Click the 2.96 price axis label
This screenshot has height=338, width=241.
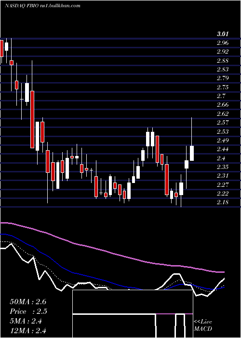click(223, 43)
